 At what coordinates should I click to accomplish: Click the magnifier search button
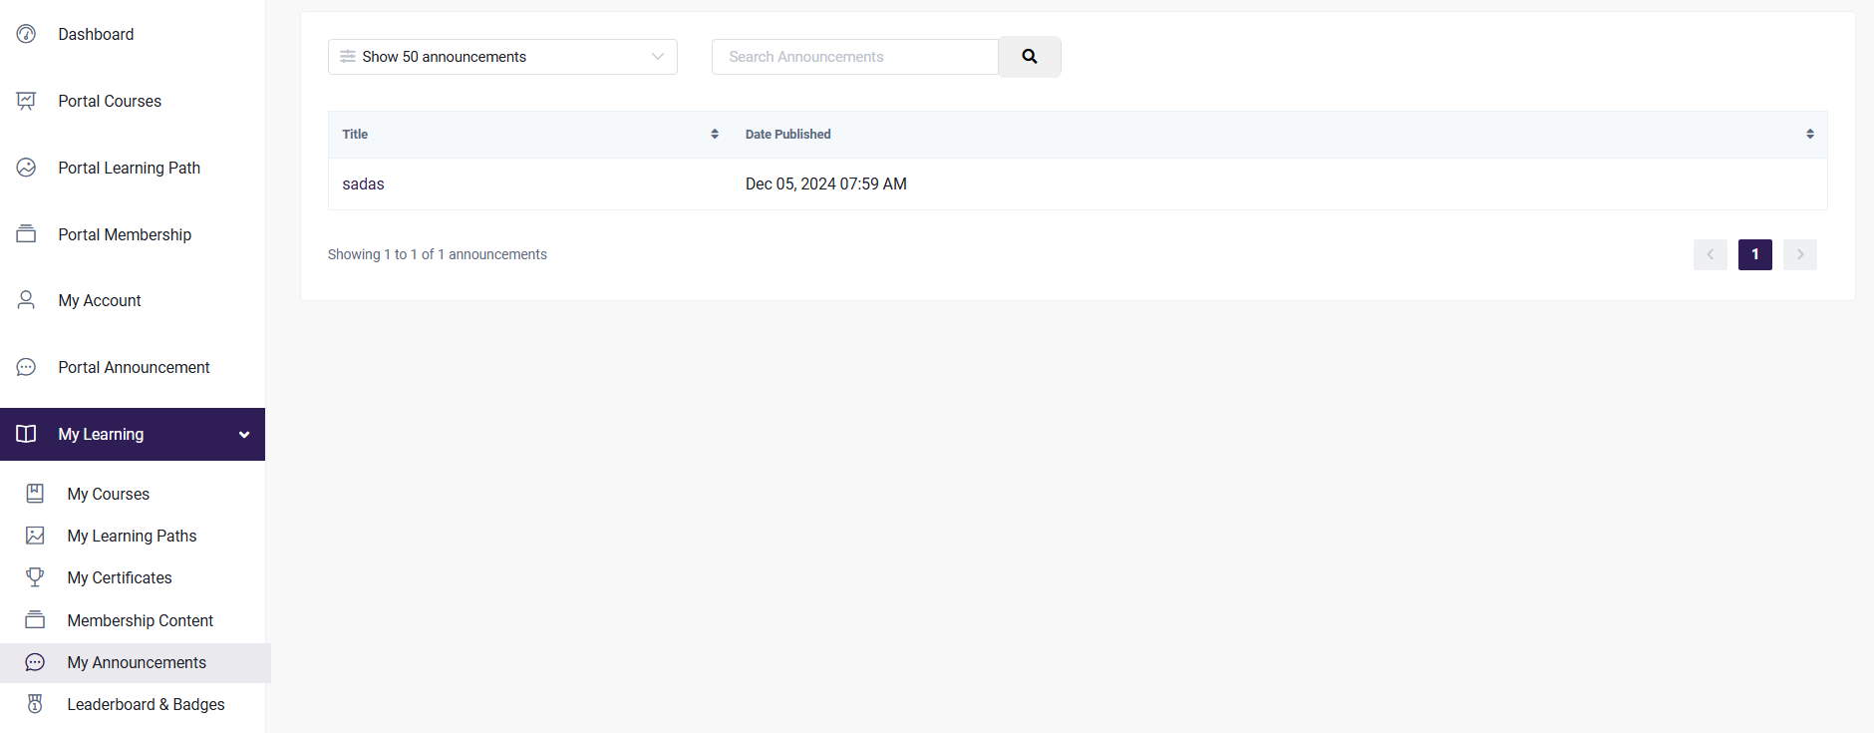click(1030, 57)
